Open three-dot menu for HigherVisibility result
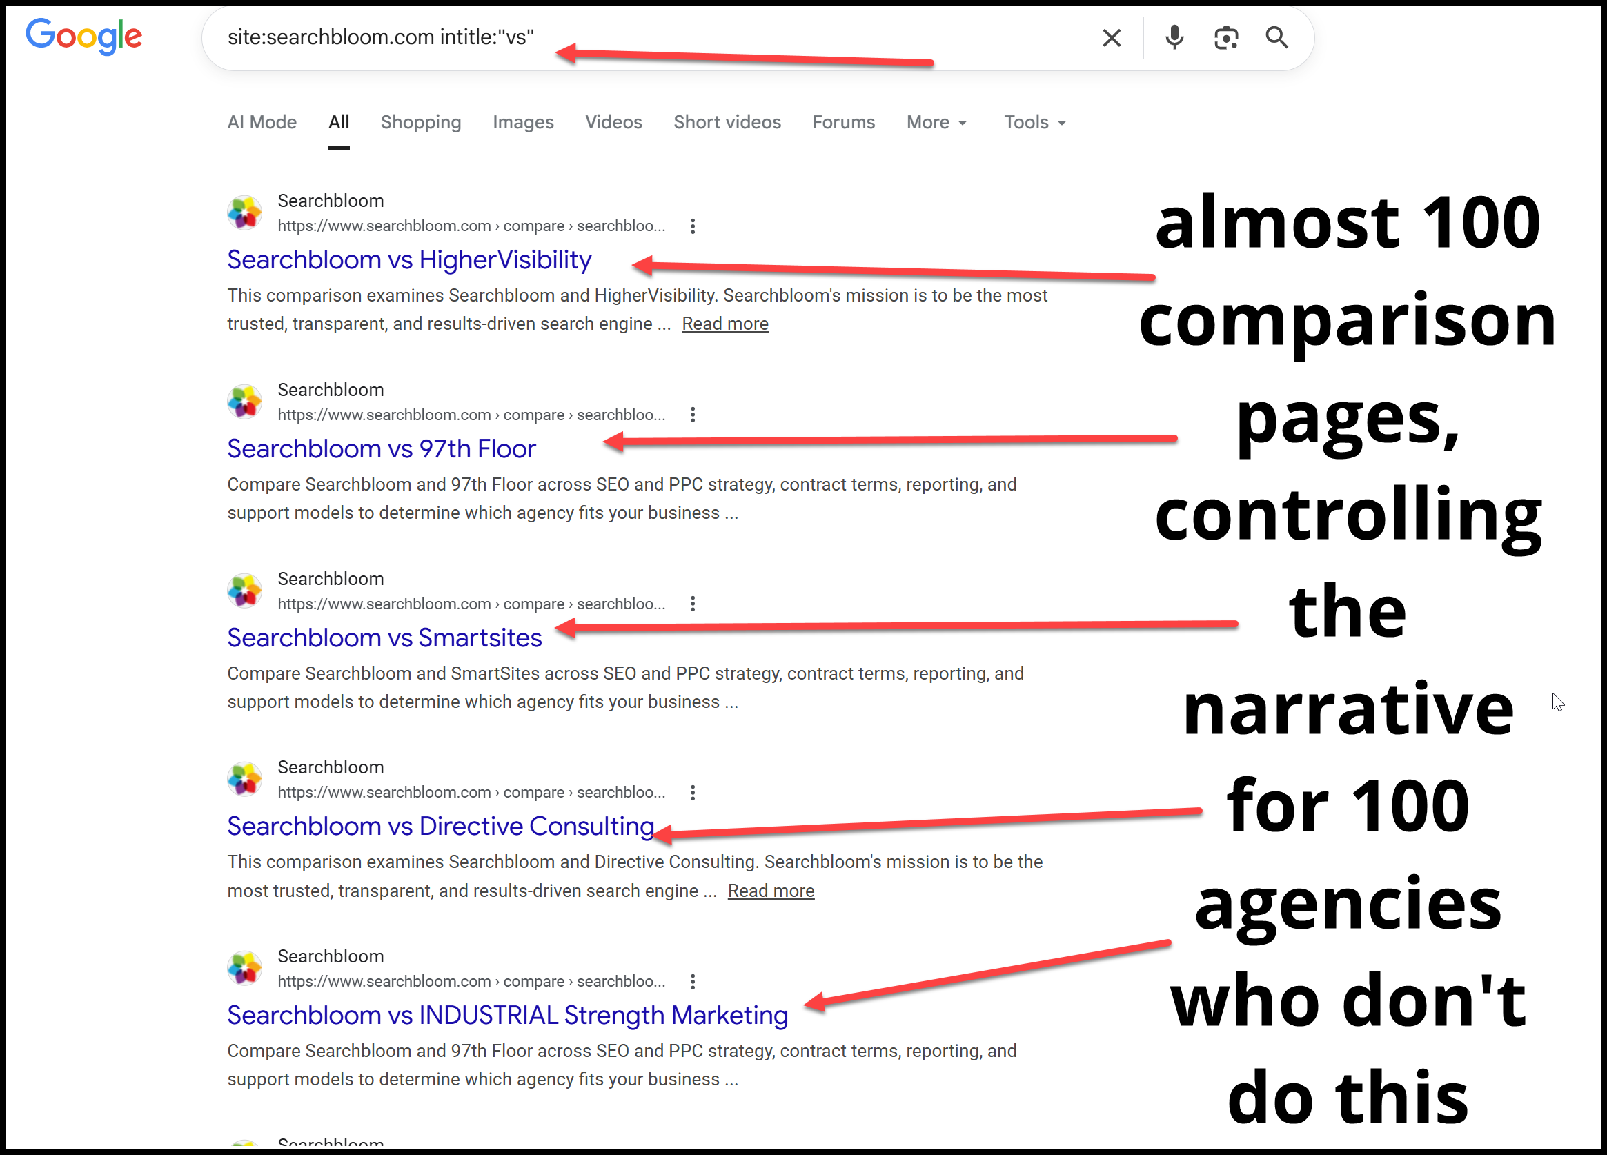Image resolution: width=1607 pixels, height=1155 pixels. coord(692,226)
